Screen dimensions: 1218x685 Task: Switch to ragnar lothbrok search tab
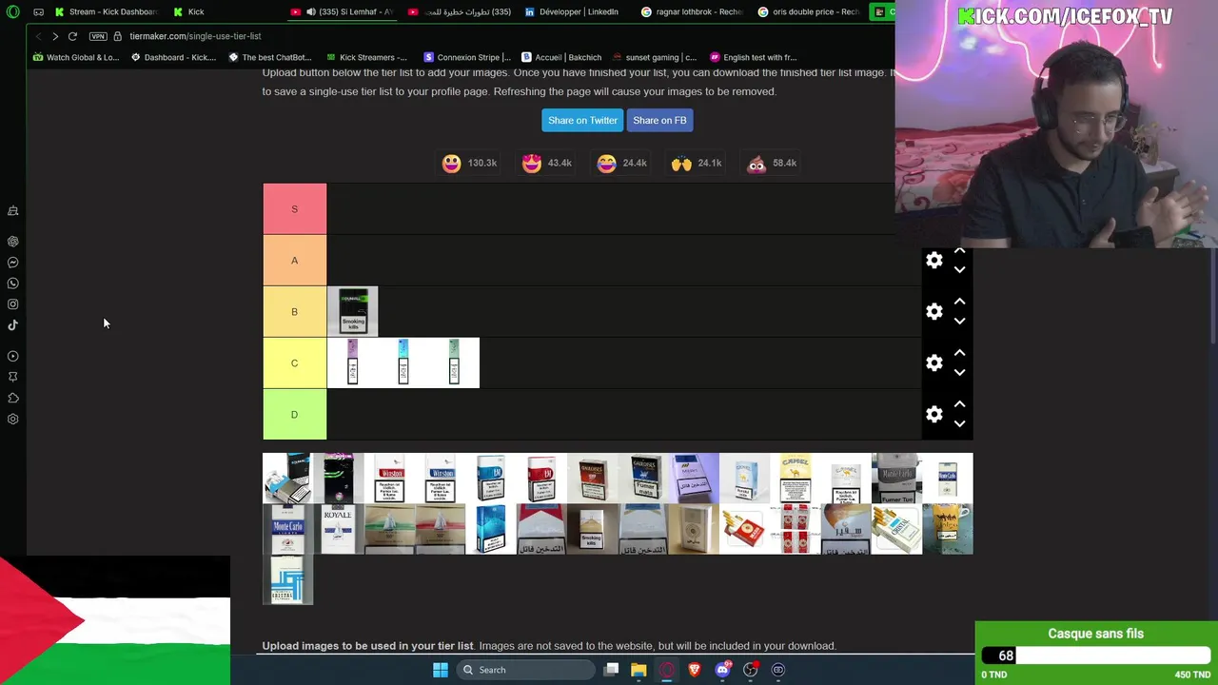[x=693, y=11]
